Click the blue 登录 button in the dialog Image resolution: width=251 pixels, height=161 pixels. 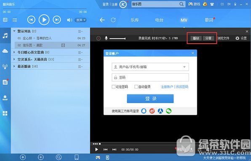[x=150, y=99]
